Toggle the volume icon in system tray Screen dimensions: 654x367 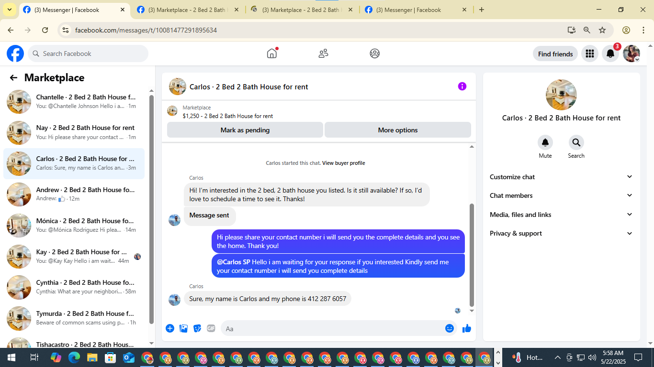(592, 357)
